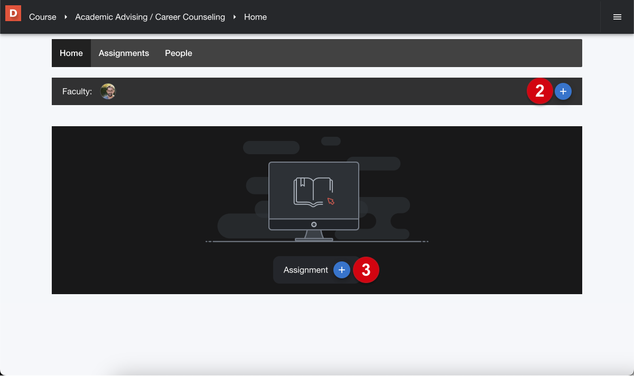This screenshot has width=634, height=376.
Task: Click the Faculty: label text
Action: point(77,91)
